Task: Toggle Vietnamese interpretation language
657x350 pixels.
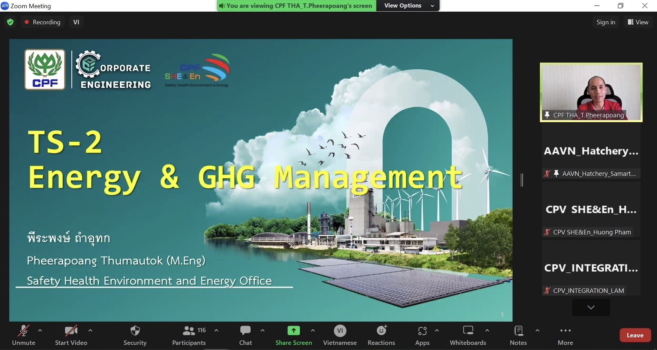Action: pyautogui.click(x=340, y=331)
